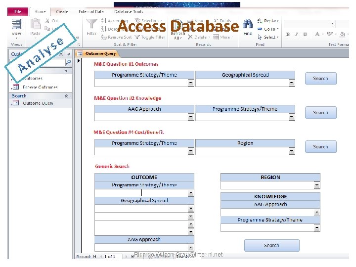Image resolution: width=356 pixels, height=267 pixels.
Task: Click navigation pane search magnifier icon
Action: [68, 62]
